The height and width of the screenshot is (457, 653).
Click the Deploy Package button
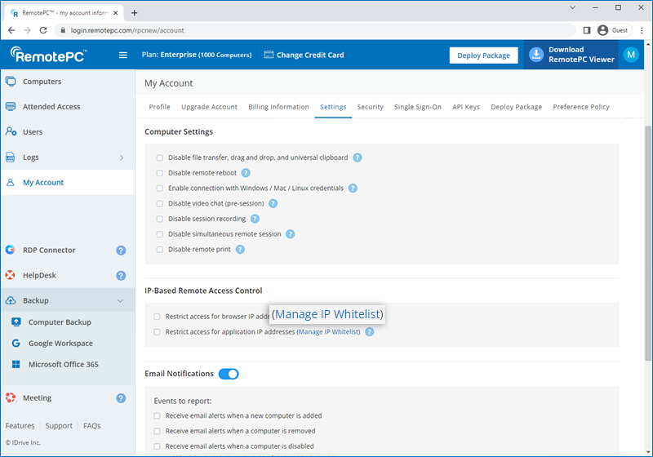(483, 55)
